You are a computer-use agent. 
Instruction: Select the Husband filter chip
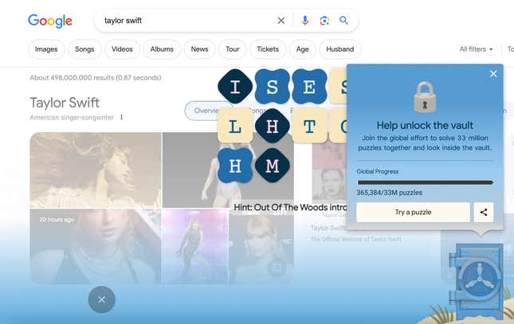tap(340, 49)
